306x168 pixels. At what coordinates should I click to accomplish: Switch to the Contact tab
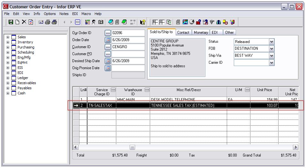(x=183, y=33)
